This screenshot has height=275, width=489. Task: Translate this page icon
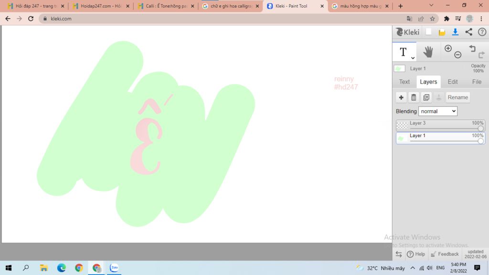click(409, 19)
